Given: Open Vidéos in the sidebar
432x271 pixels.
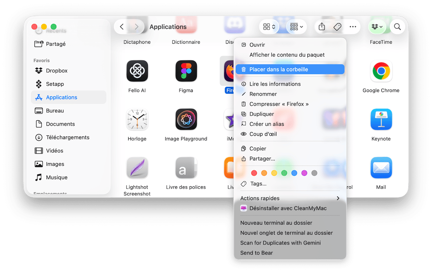Looking at the screenshot, I should [x=69, y=151].
